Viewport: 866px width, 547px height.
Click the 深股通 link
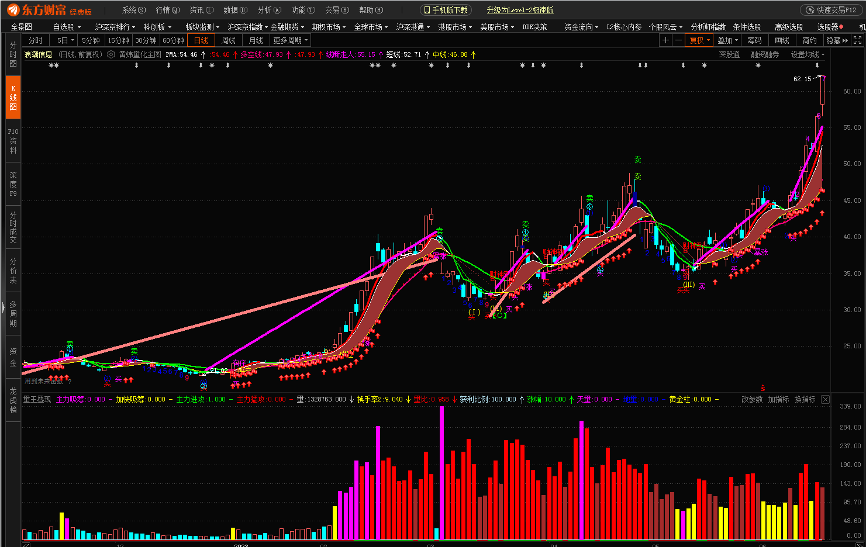click(729, 54)
